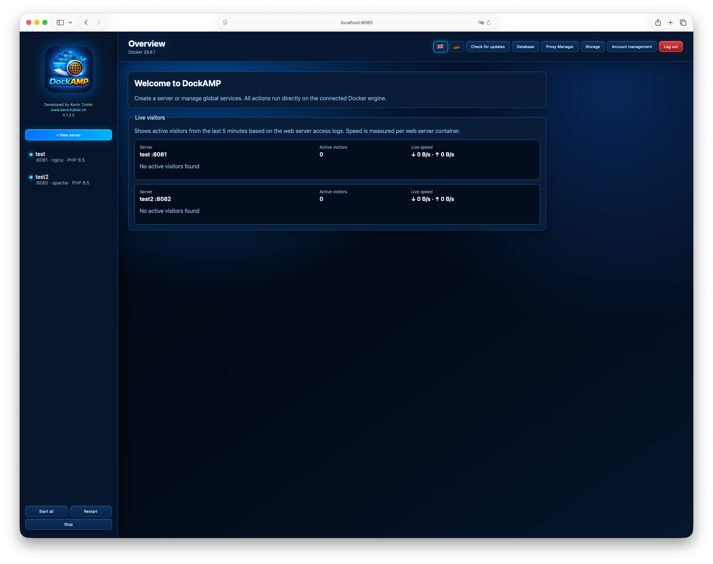The image size is (713, 564).
Task: Open Account management
Action: click(632, 47)
